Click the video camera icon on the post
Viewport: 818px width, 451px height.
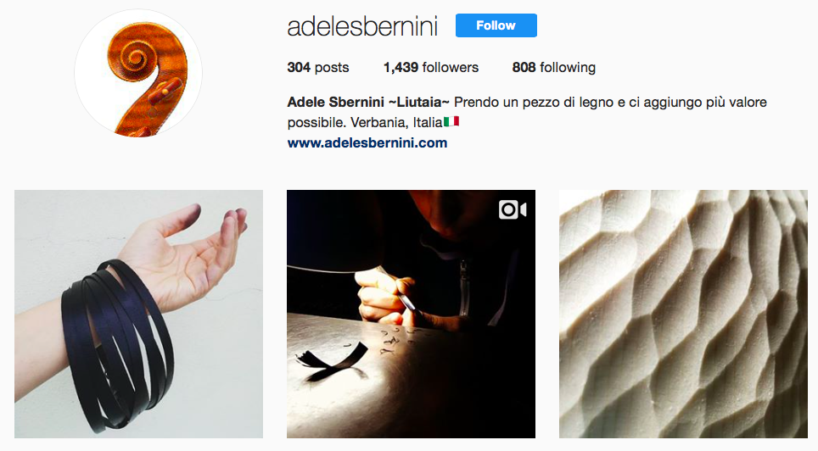513,209
